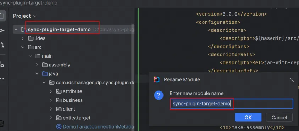Click the IntelliJ logo in Rename dialog

tap(156, 79)
